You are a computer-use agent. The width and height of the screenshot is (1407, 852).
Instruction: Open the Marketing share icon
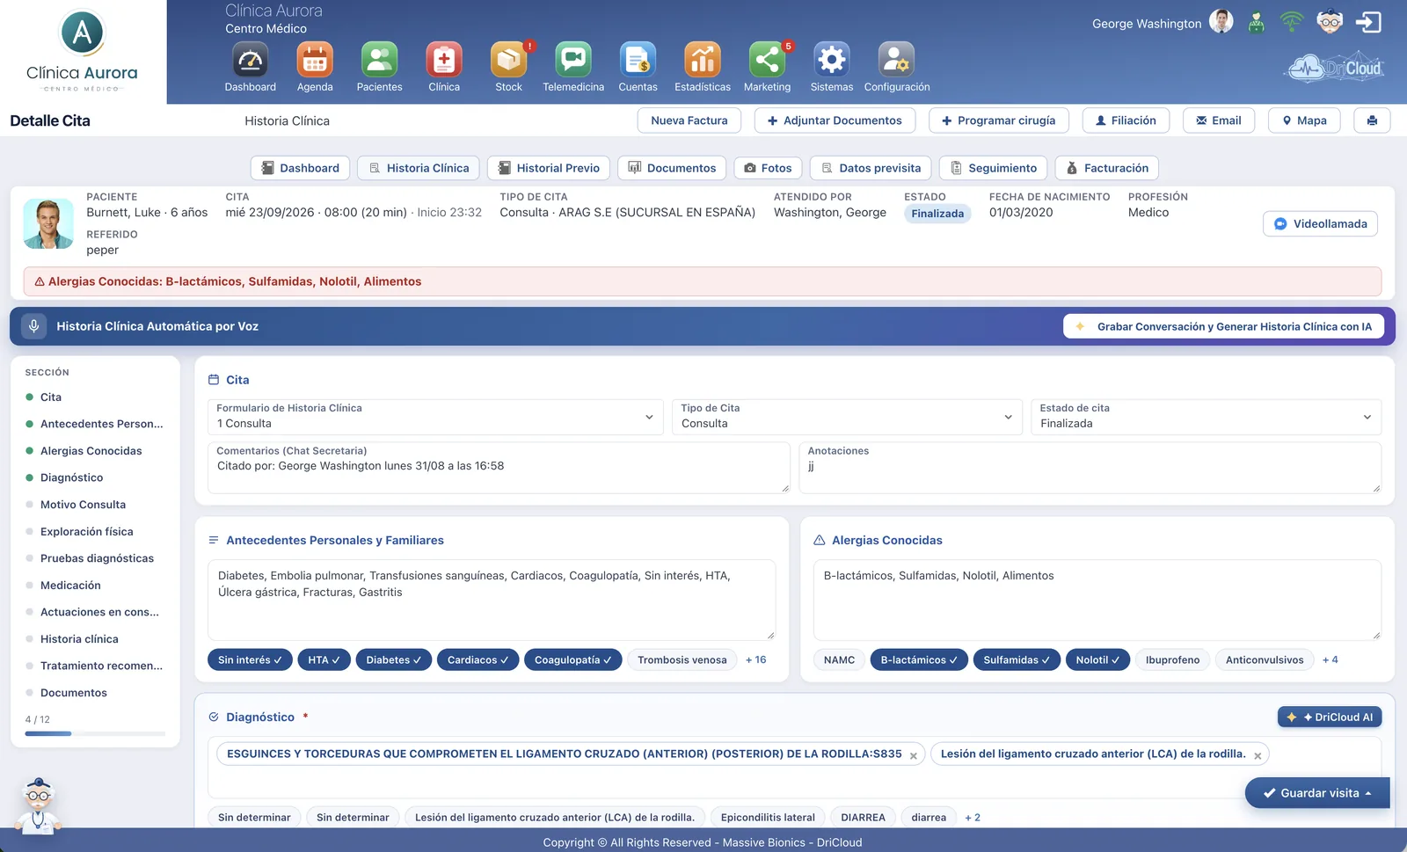[x=768, y=60]
